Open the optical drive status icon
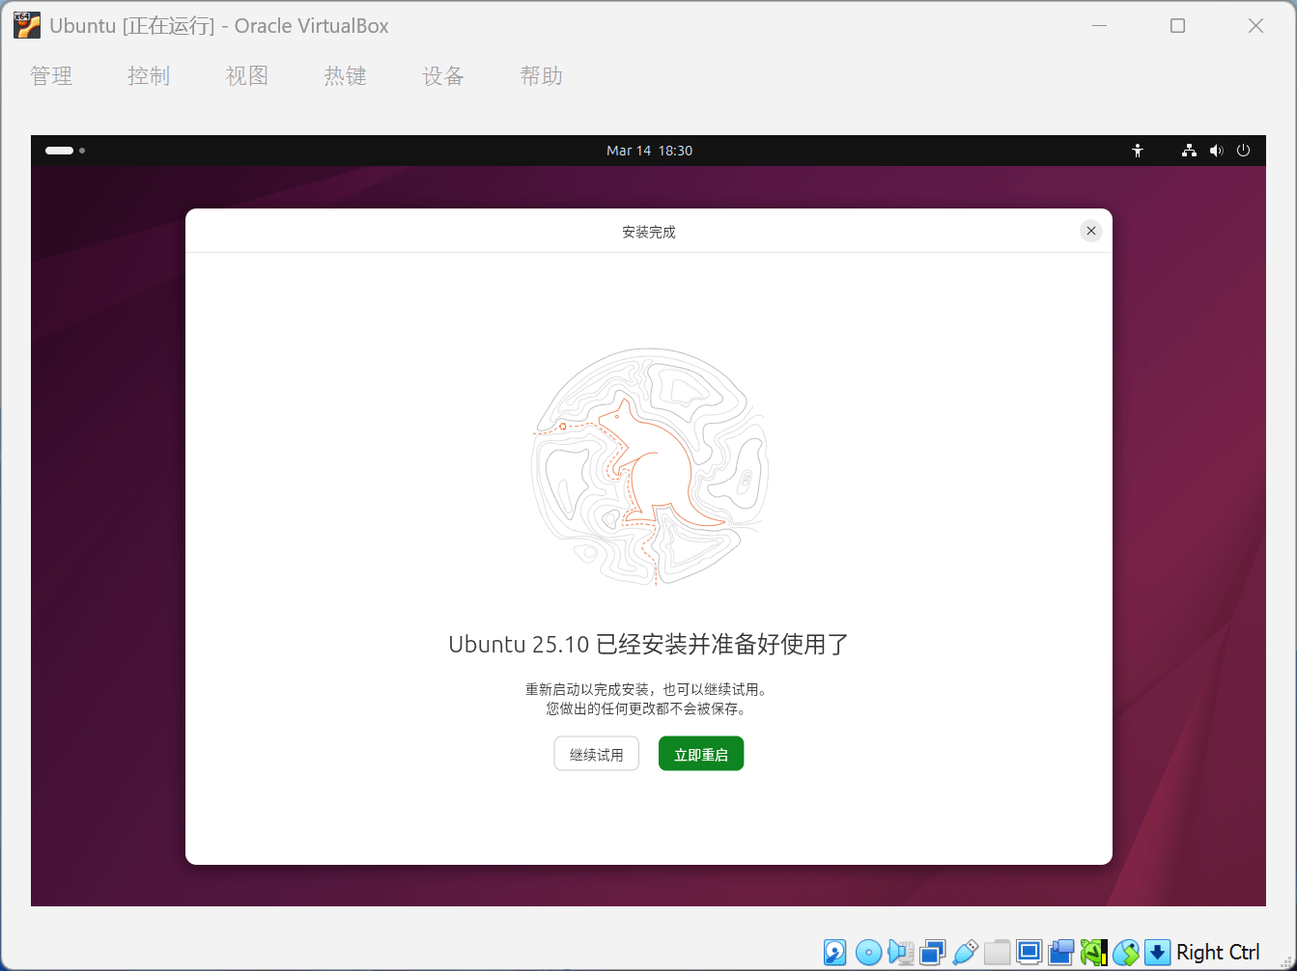This screenshot has width=1297, height=971. click(x=868, y=953)
